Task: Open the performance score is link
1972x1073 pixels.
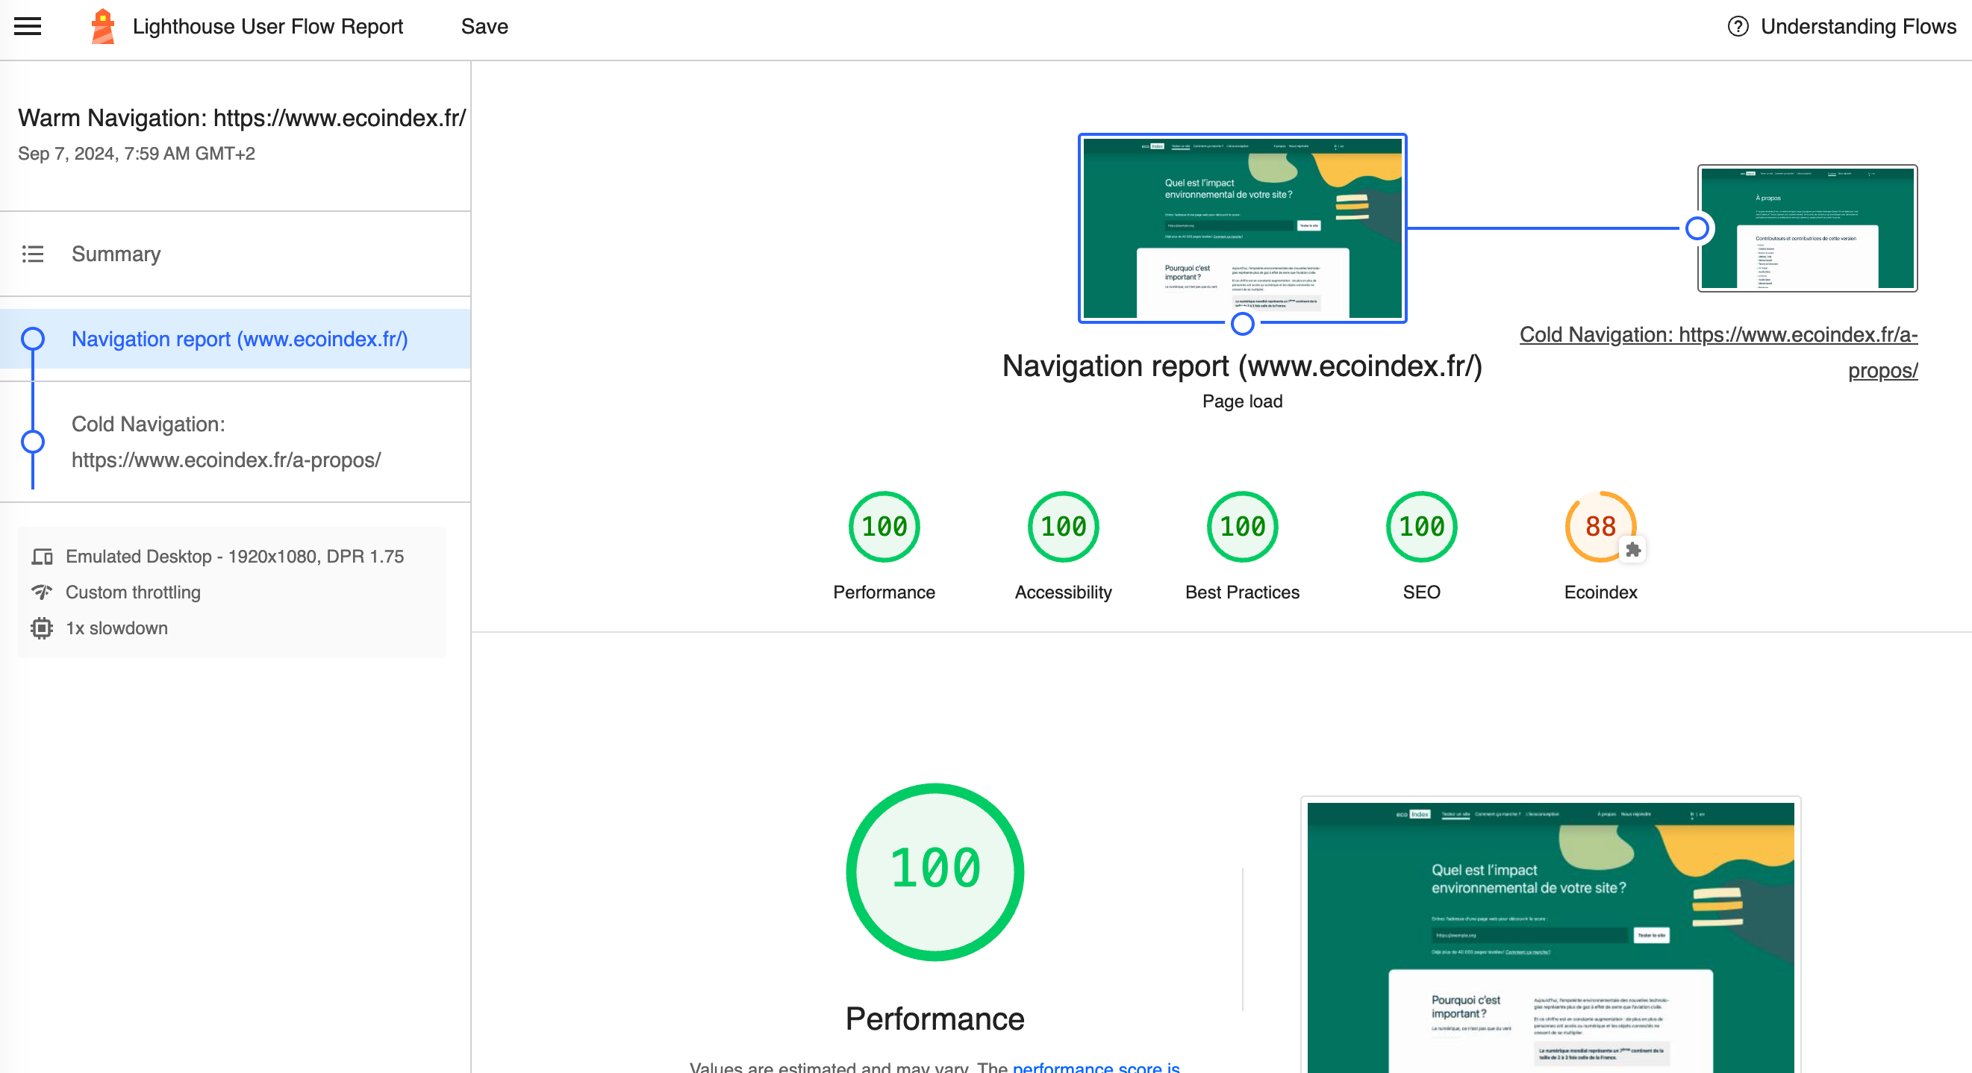Action: [x=1096, y=1067]
